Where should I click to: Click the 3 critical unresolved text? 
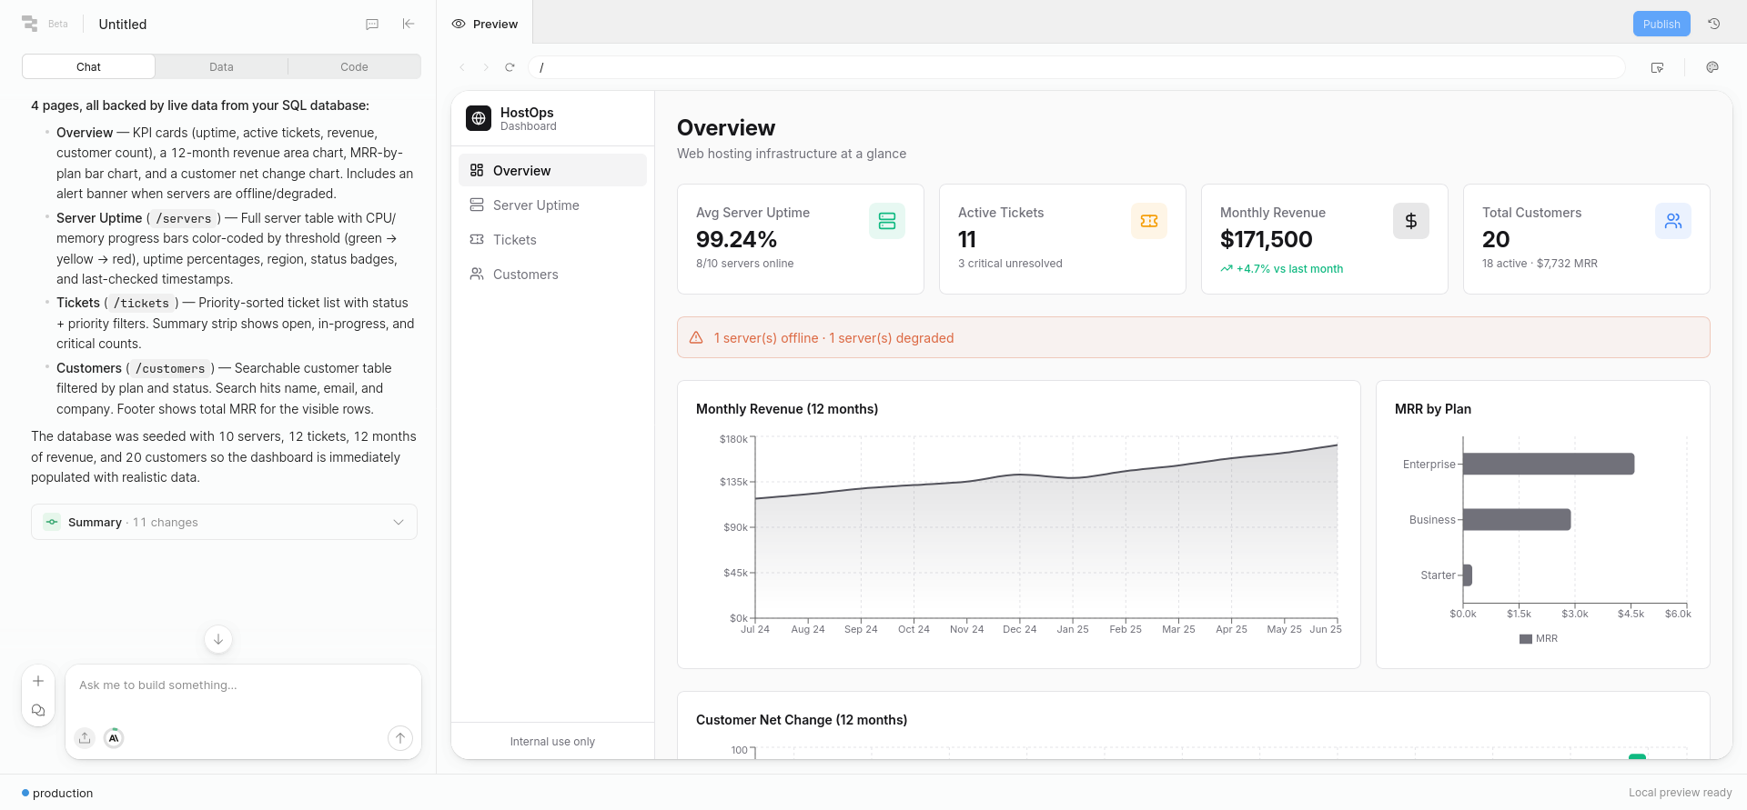(x=1010, y=264)
